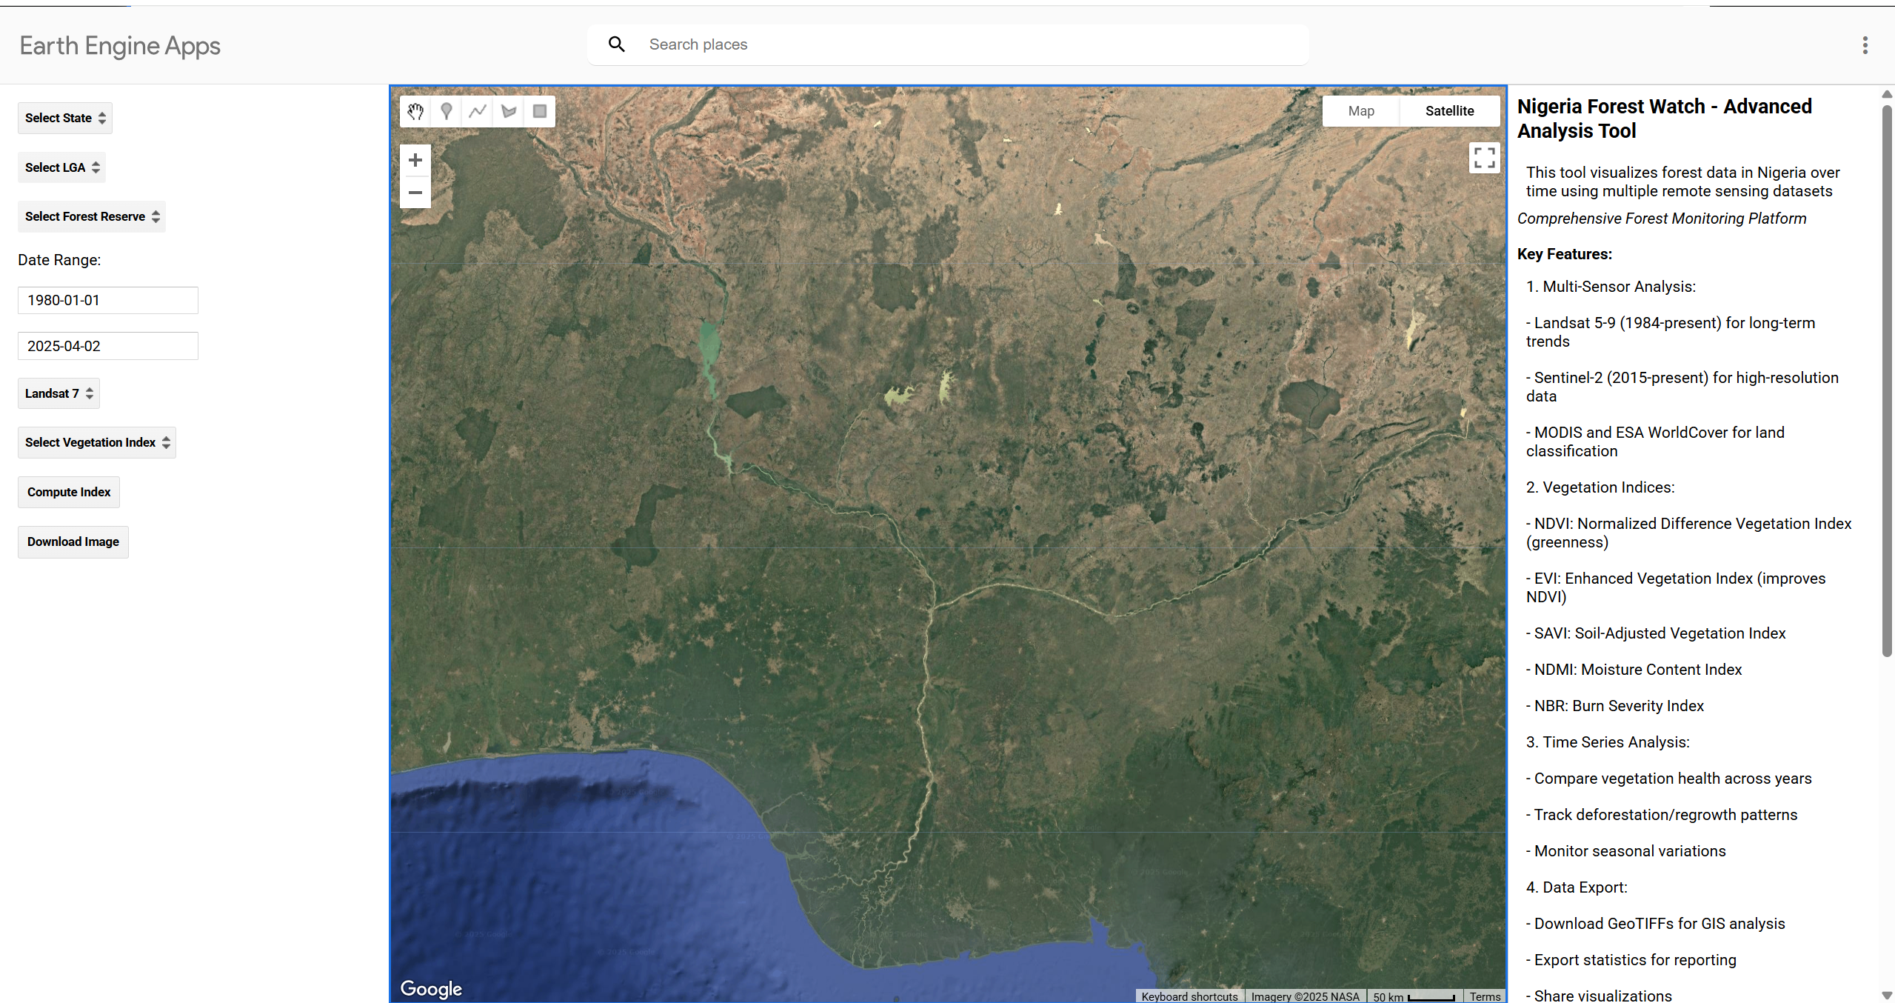Select the hand pan tool on the map
1895x1003 pixels.
tap(415, 111)
